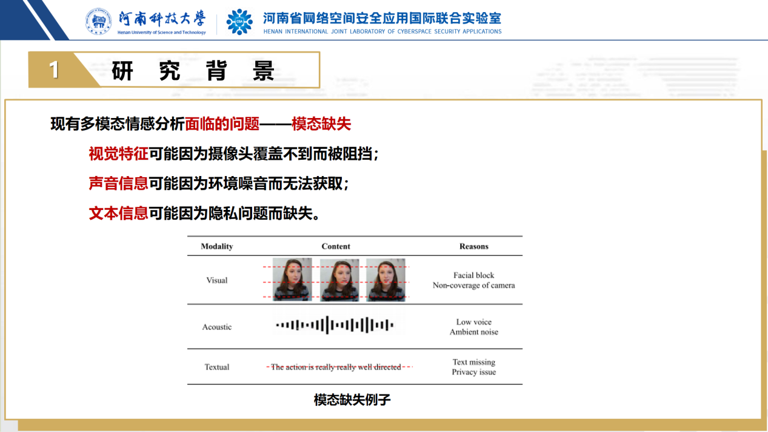Click the reason Ambient noise
This screenshot has width=768, height=432.
tap(474, 332)
